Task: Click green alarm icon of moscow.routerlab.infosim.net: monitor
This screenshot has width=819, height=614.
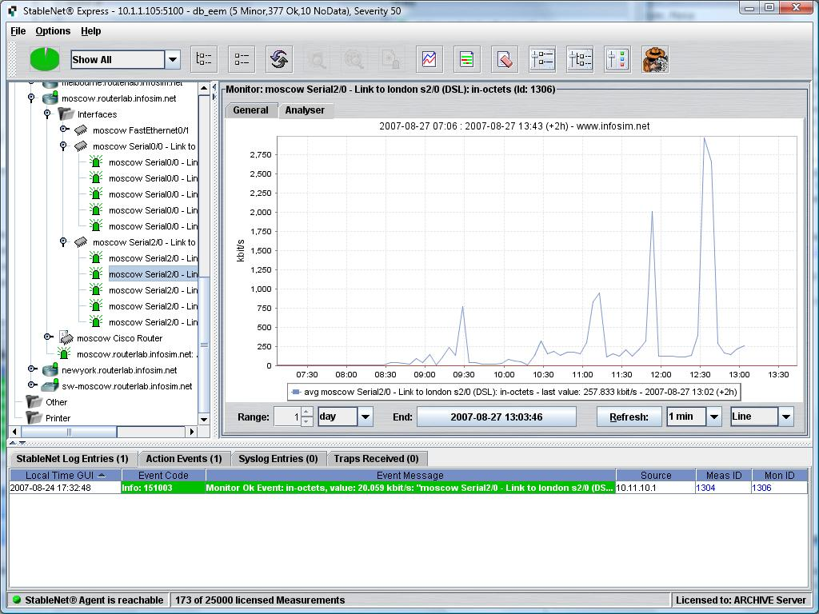Action: [64, 353]
